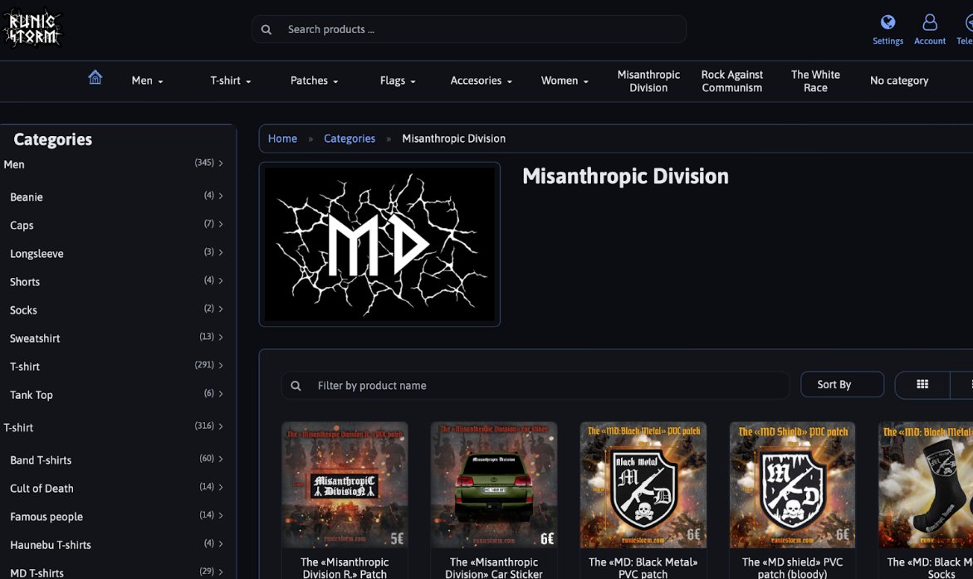Click chevron next to Band T-shirts (60)
This screenshot has width=973, height=579.
[220, 459]
